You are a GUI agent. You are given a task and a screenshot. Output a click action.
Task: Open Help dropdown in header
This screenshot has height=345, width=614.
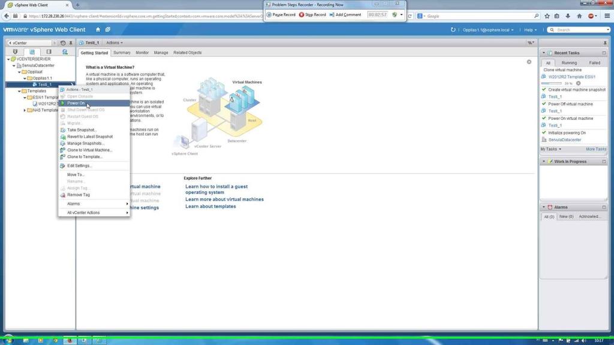(530, 30)
